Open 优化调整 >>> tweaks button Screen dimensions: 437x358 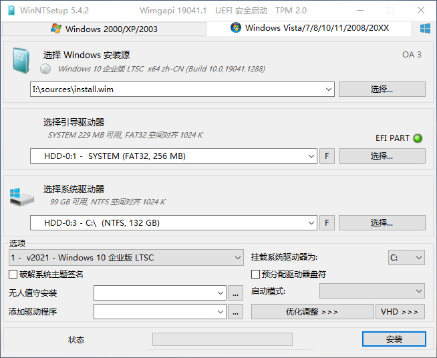point(312,312)
